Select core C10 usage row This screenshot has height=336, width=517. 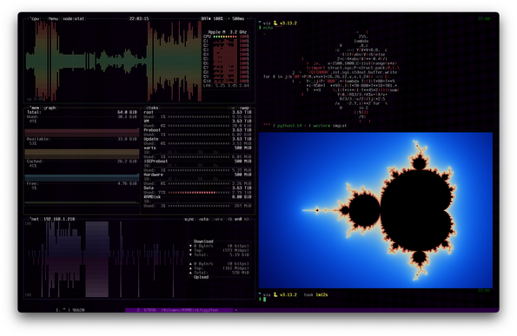pyautogui.click(x=226, y=81)
